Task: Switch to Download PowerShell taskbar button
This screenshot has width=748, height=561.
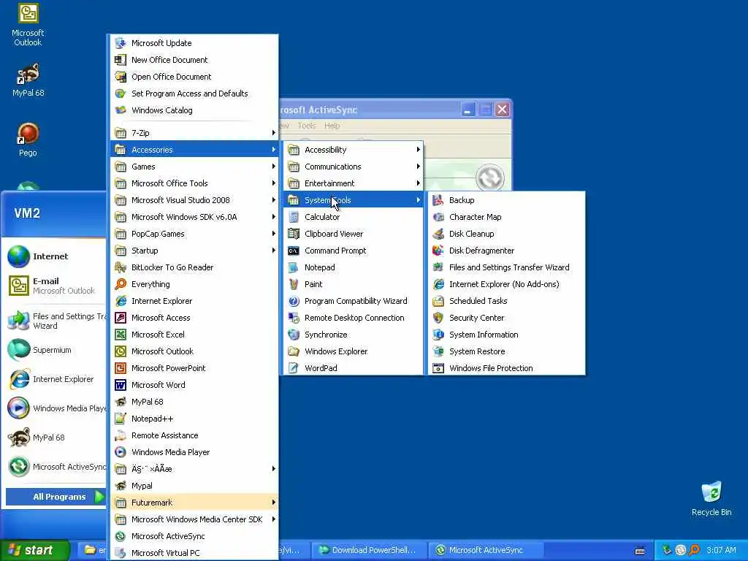Action: [x=369, y=550]
